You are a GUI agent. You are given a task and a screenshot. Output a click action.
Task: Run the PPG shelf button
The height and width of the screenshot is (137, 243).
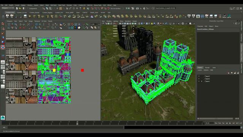coord(216,16)
